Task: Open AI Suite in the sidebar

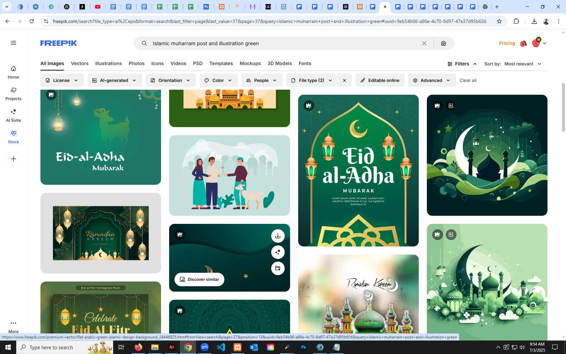Action: click(13, 116)
